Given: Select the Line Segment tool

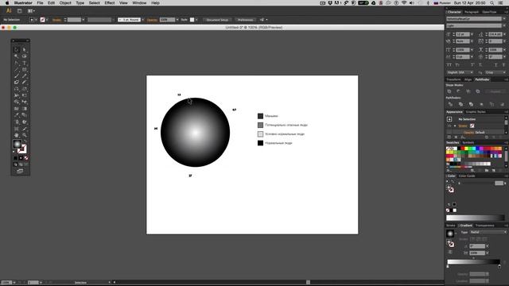Looking at the screenshot, I should click(x=17, y=69).
